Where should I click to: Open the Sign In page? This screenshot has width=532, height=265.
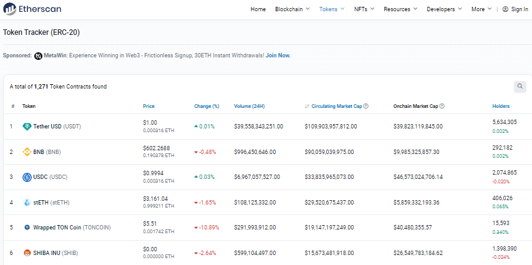point(515,9)
